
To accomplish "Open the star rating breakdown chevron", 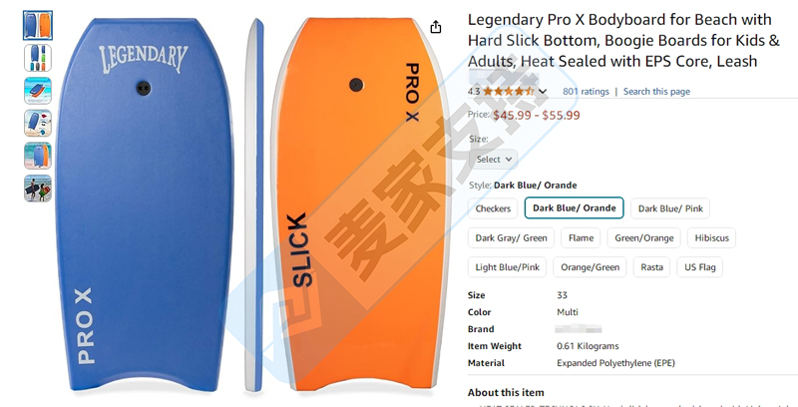I will point(544,92).
